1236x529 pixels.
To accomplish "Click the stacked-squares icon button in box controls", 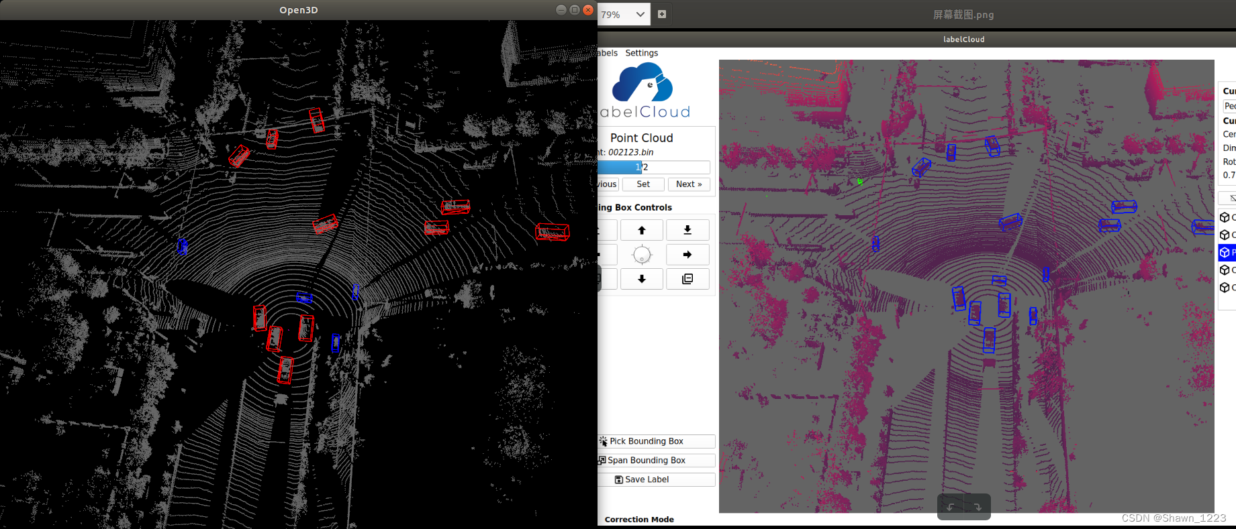I will coord(687,279).
